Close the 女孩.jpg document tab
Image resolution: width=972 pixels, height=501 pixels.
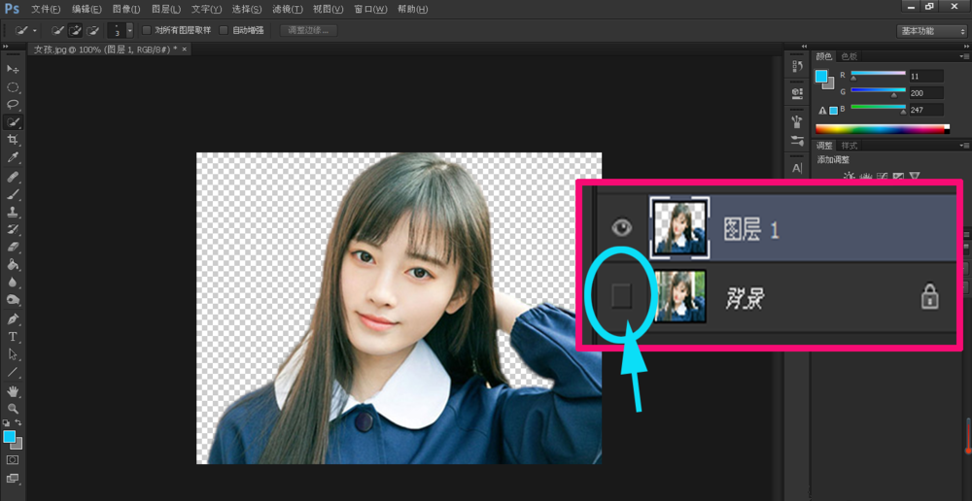[x=184, y=49]
